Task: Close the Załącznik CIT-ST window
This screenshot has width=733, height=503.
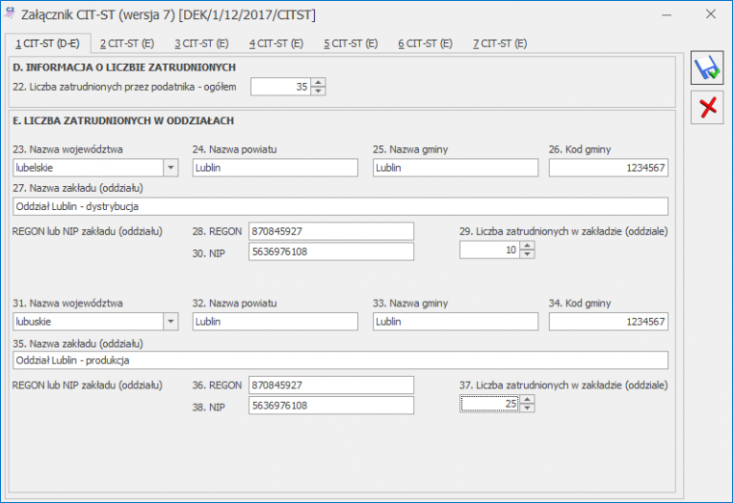Action: click(x=710, y=14)
